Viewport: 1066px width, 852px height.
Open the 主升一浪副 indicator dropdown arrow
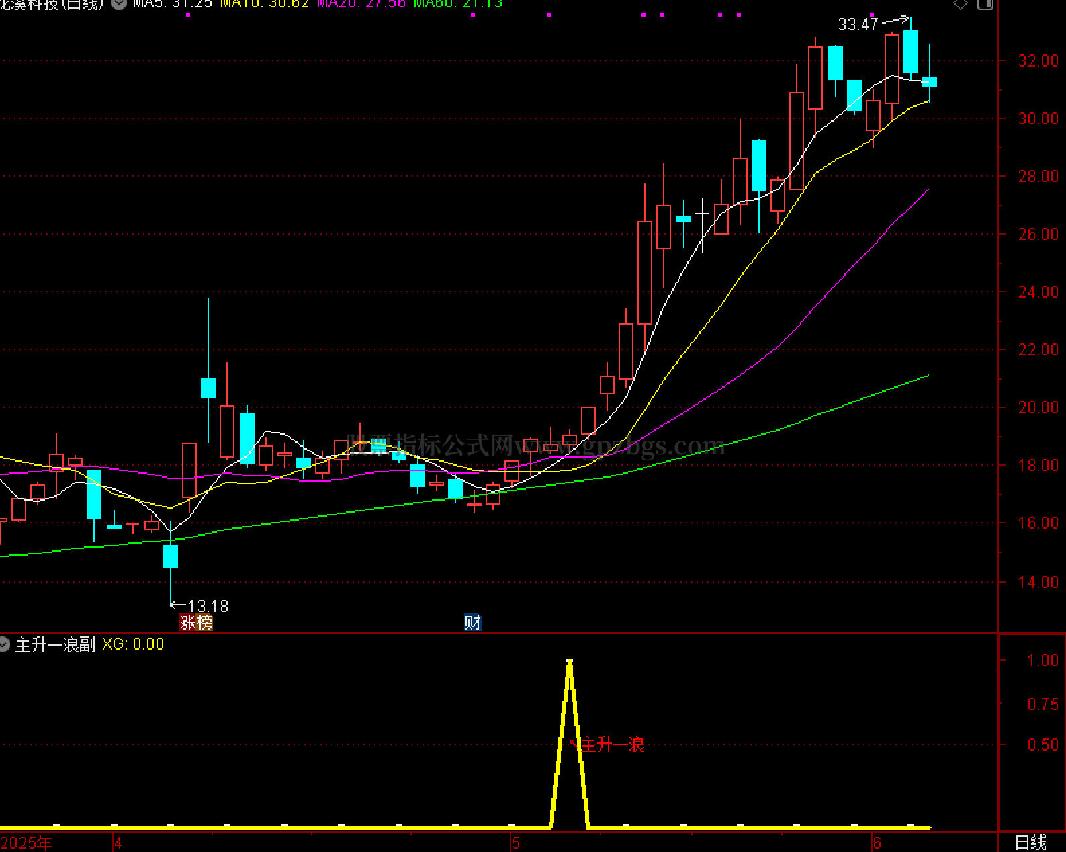(4, 645)
